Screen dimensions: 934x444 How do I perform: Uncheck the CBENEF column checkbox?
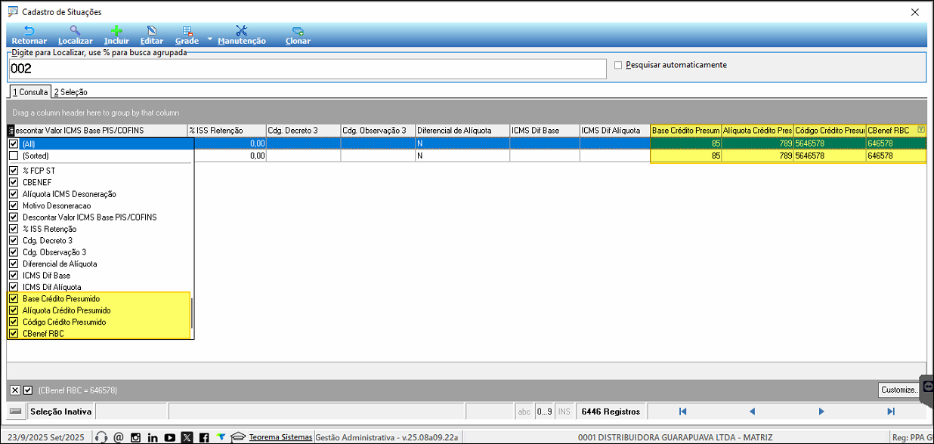tap(13, 183)
